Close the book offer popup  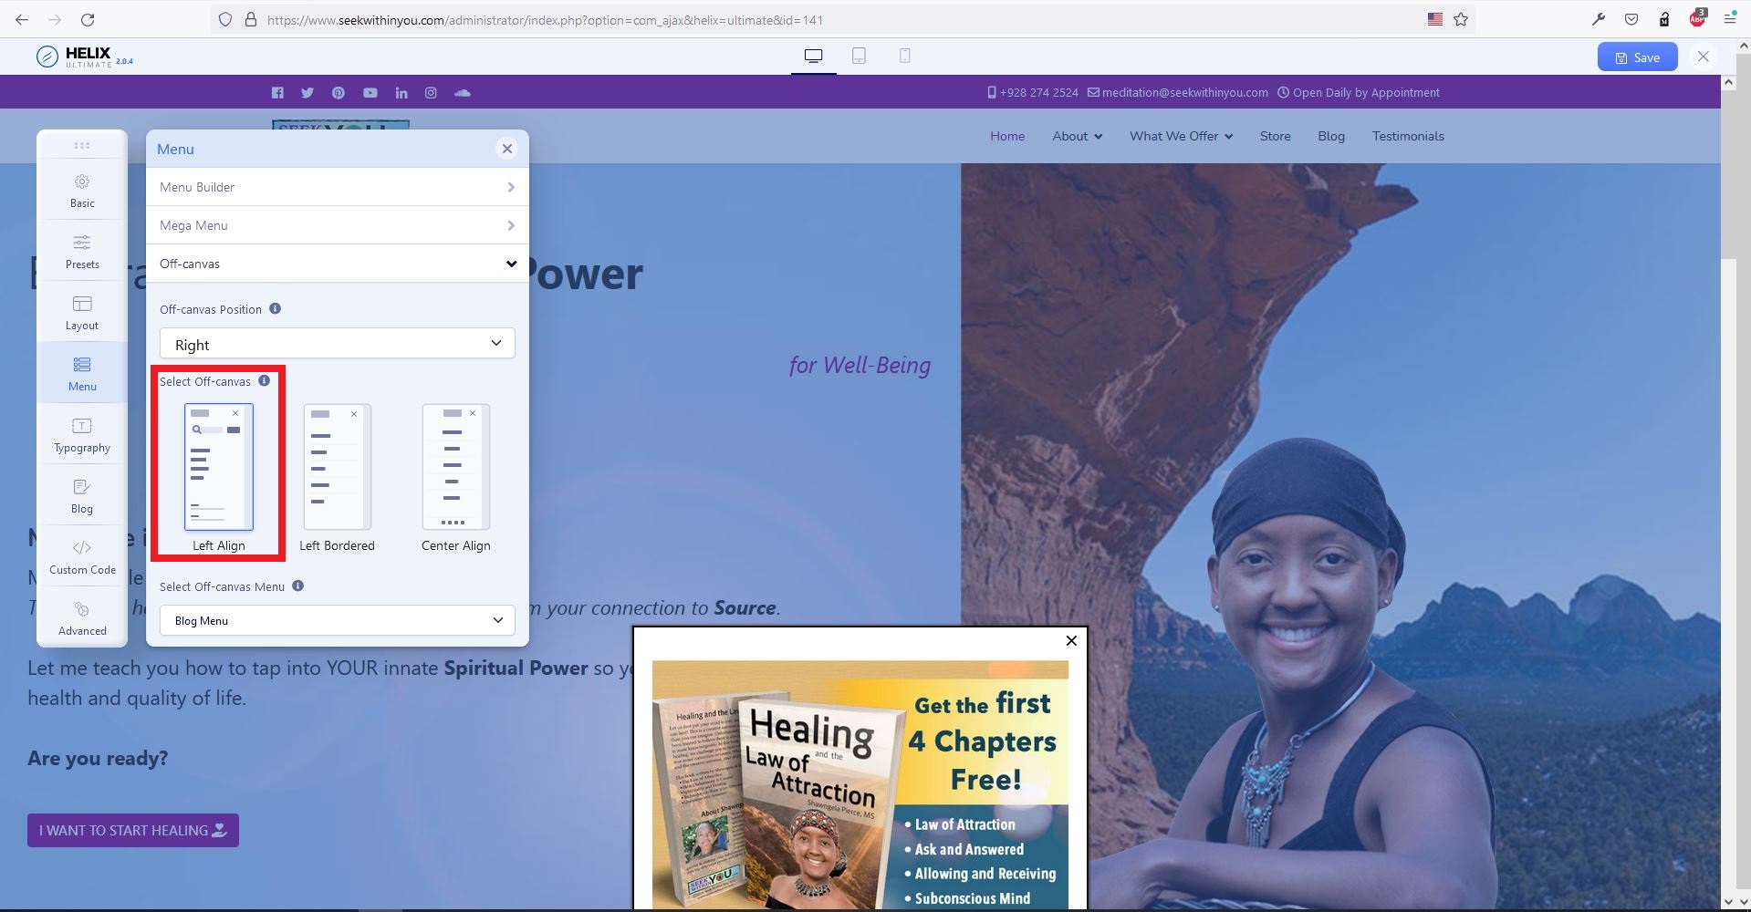(x=1071, y=640)
